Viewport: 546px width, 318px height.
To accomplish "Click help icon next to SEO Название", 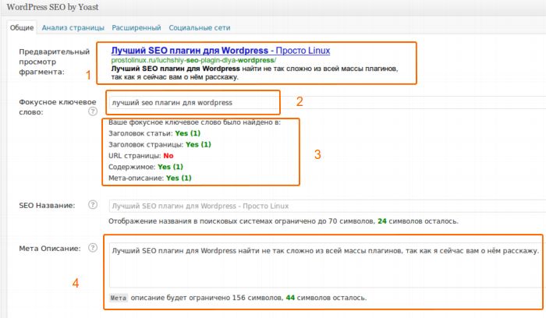I will pyautogui.click(x=93, y=205).
